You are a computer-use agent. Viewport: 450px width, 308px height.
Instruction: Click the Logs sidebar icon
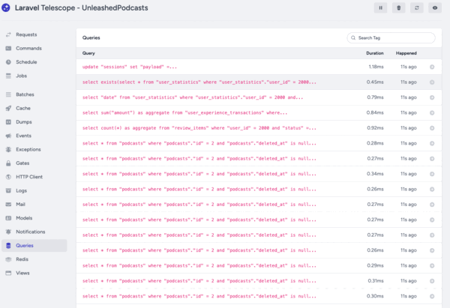coord(8,190)
